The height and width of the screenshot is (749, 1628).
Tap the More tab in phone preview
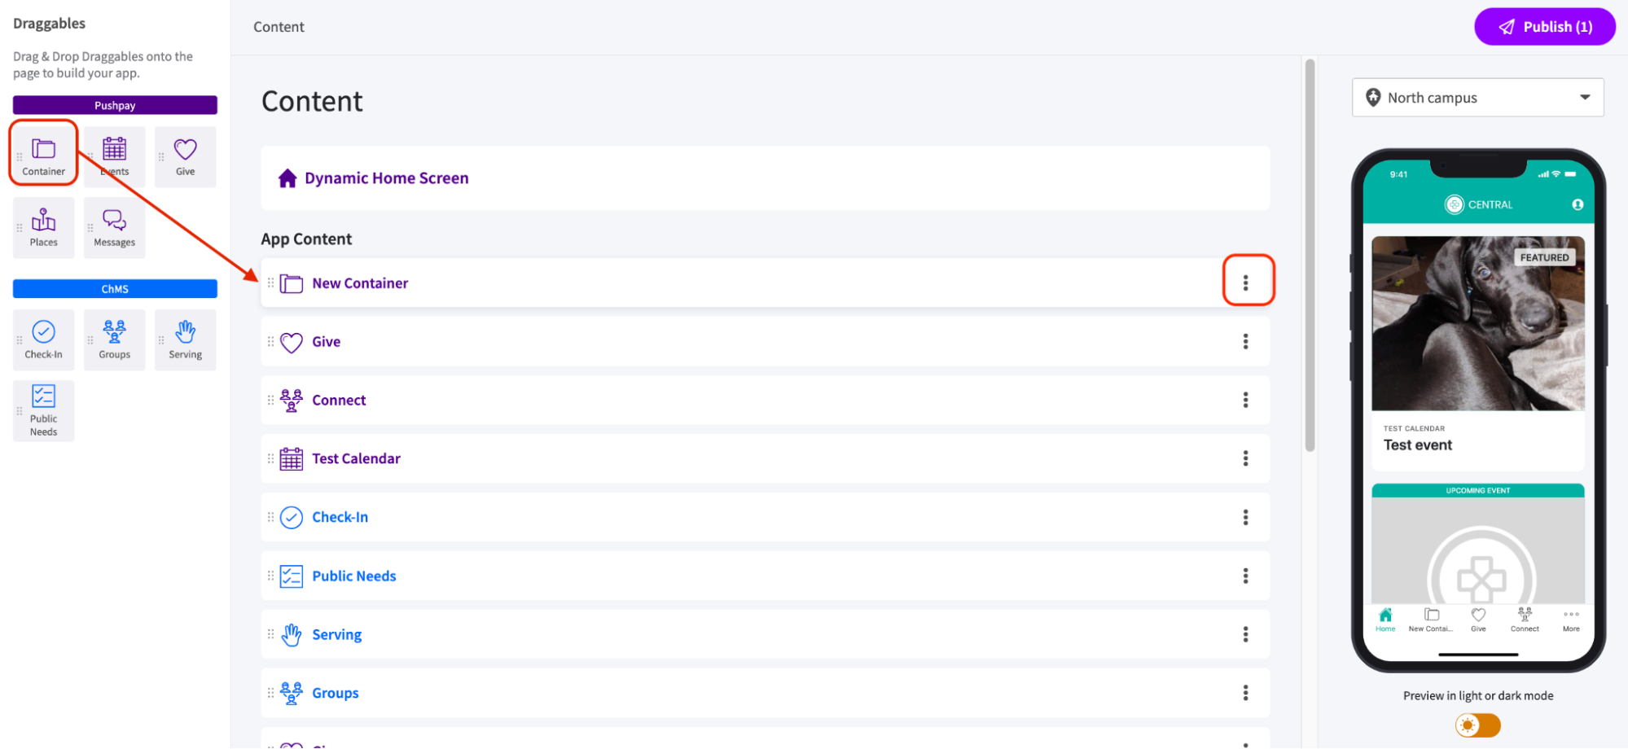tap(1571, 619)
